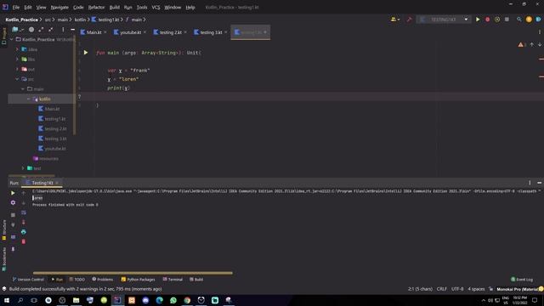Open Problems tool window
The width and height of the screenshot is (544, 306).
pos(102,280)
